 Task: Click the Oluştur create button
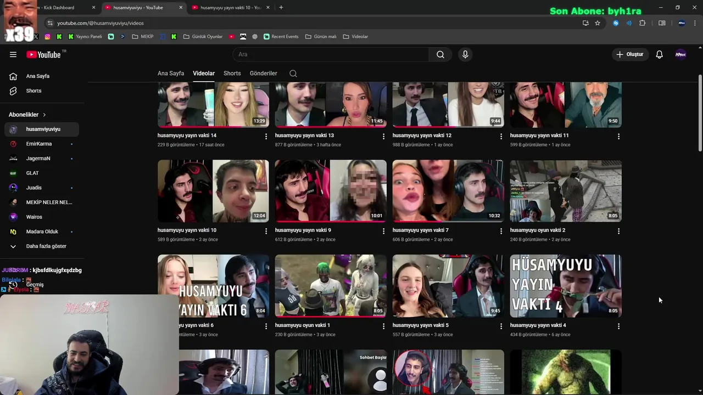[x=629, y=54]
